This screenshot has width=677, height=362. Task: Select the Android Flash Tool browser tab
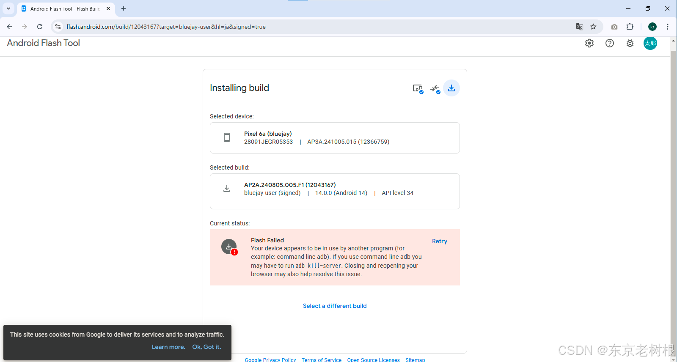66,8
